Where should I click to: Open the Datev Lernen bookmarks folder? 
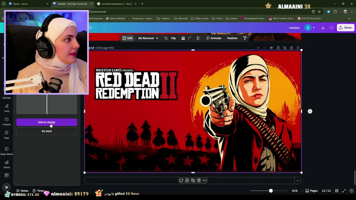[x=200, y=19]
